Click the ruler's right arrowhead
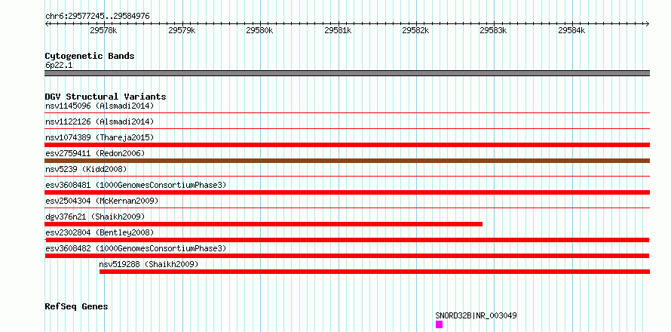The height and width of the screenshot is (332, 671). [648, 23]
